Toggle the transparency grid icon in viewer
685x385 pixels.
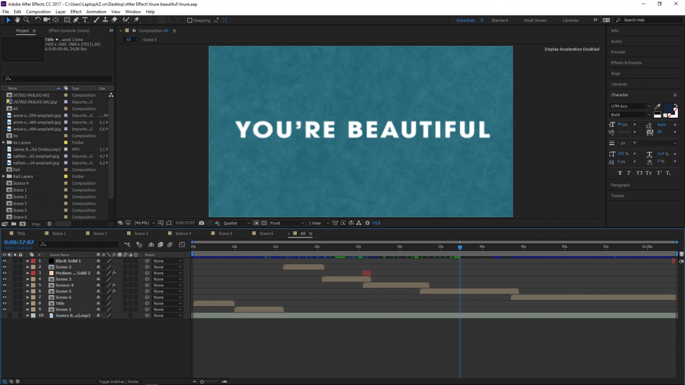pyautogui.click(x=264, y=223)
